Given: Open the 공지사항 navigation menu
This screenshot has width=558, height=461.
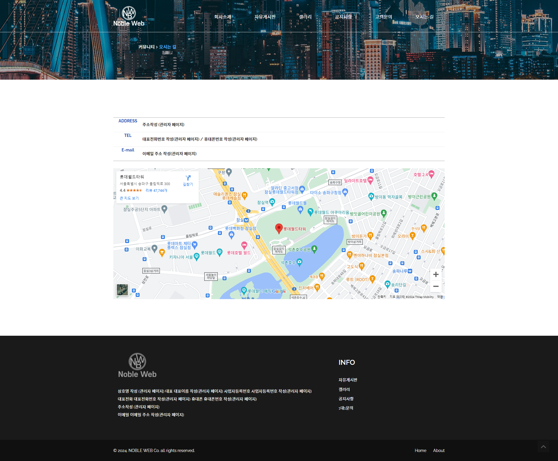Looking at the screenshot, I should 343,17.
